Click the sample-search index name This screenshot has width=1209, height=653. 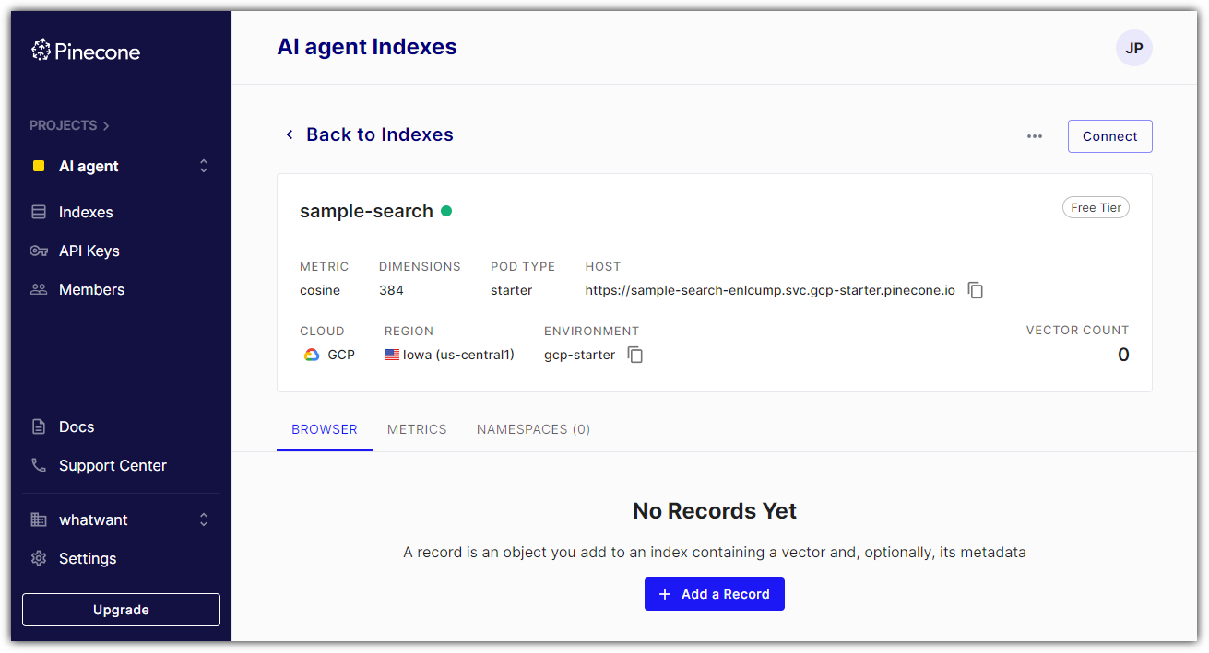click(x=366, y=211)
